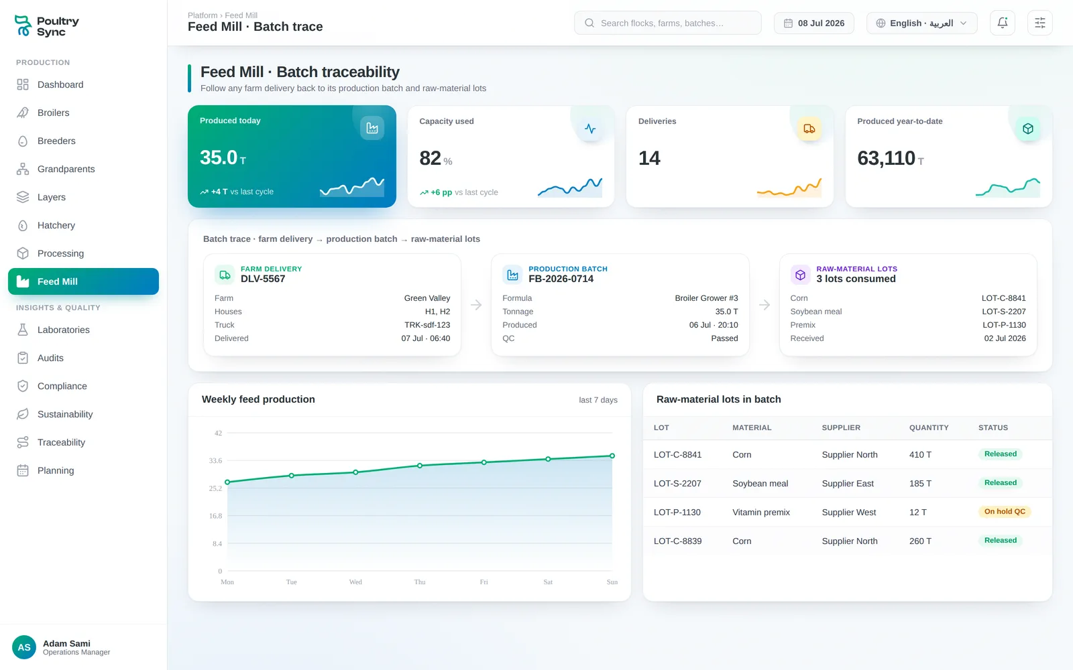This screenshot has width=1073, height=670.
Task: Click the Capacity used pulse icon
Action: [589, 129]
